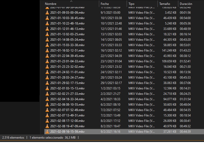Sort files by the Tamaño column header

(x=165, y=4)
